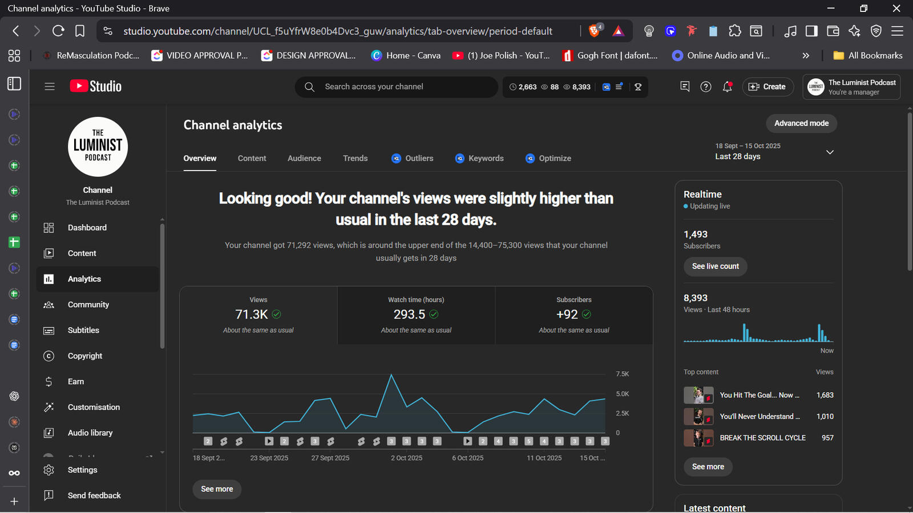Select Analytics in the left navigation

point(98,279)
